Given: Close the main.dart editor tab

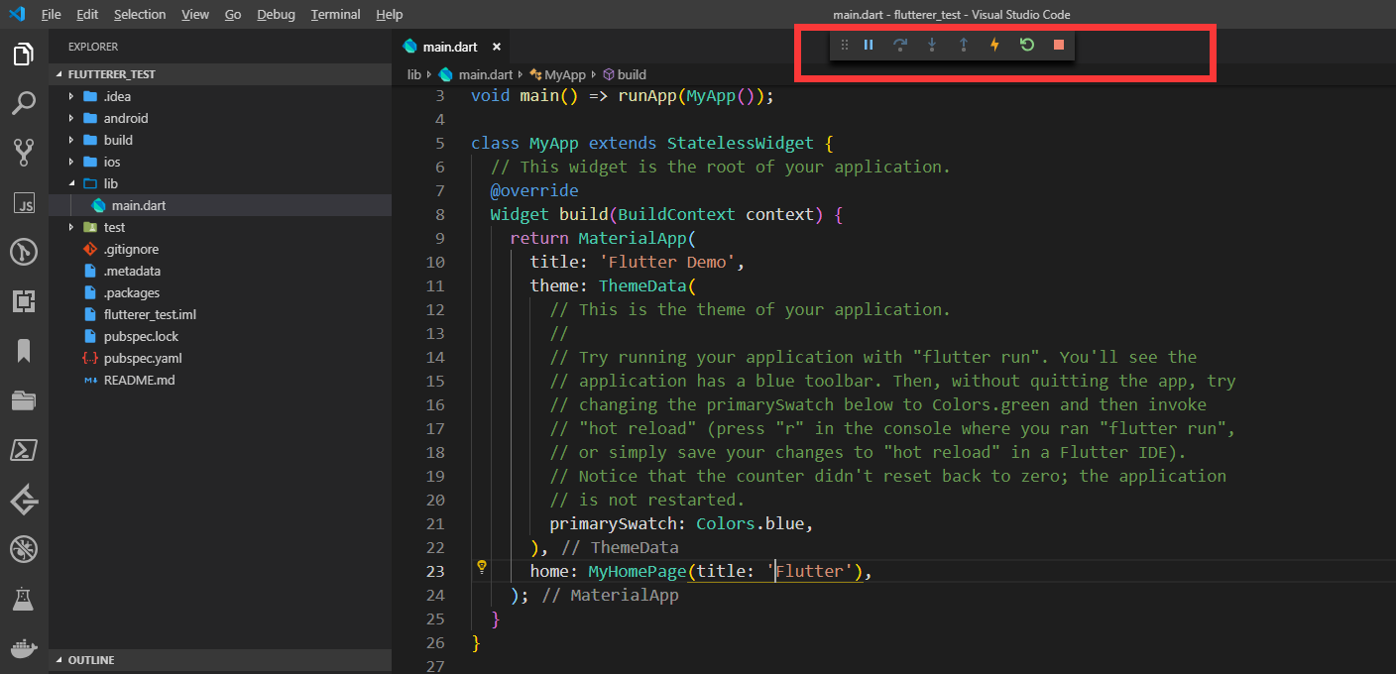Looking at the screenshot, I should click(497, 47).
